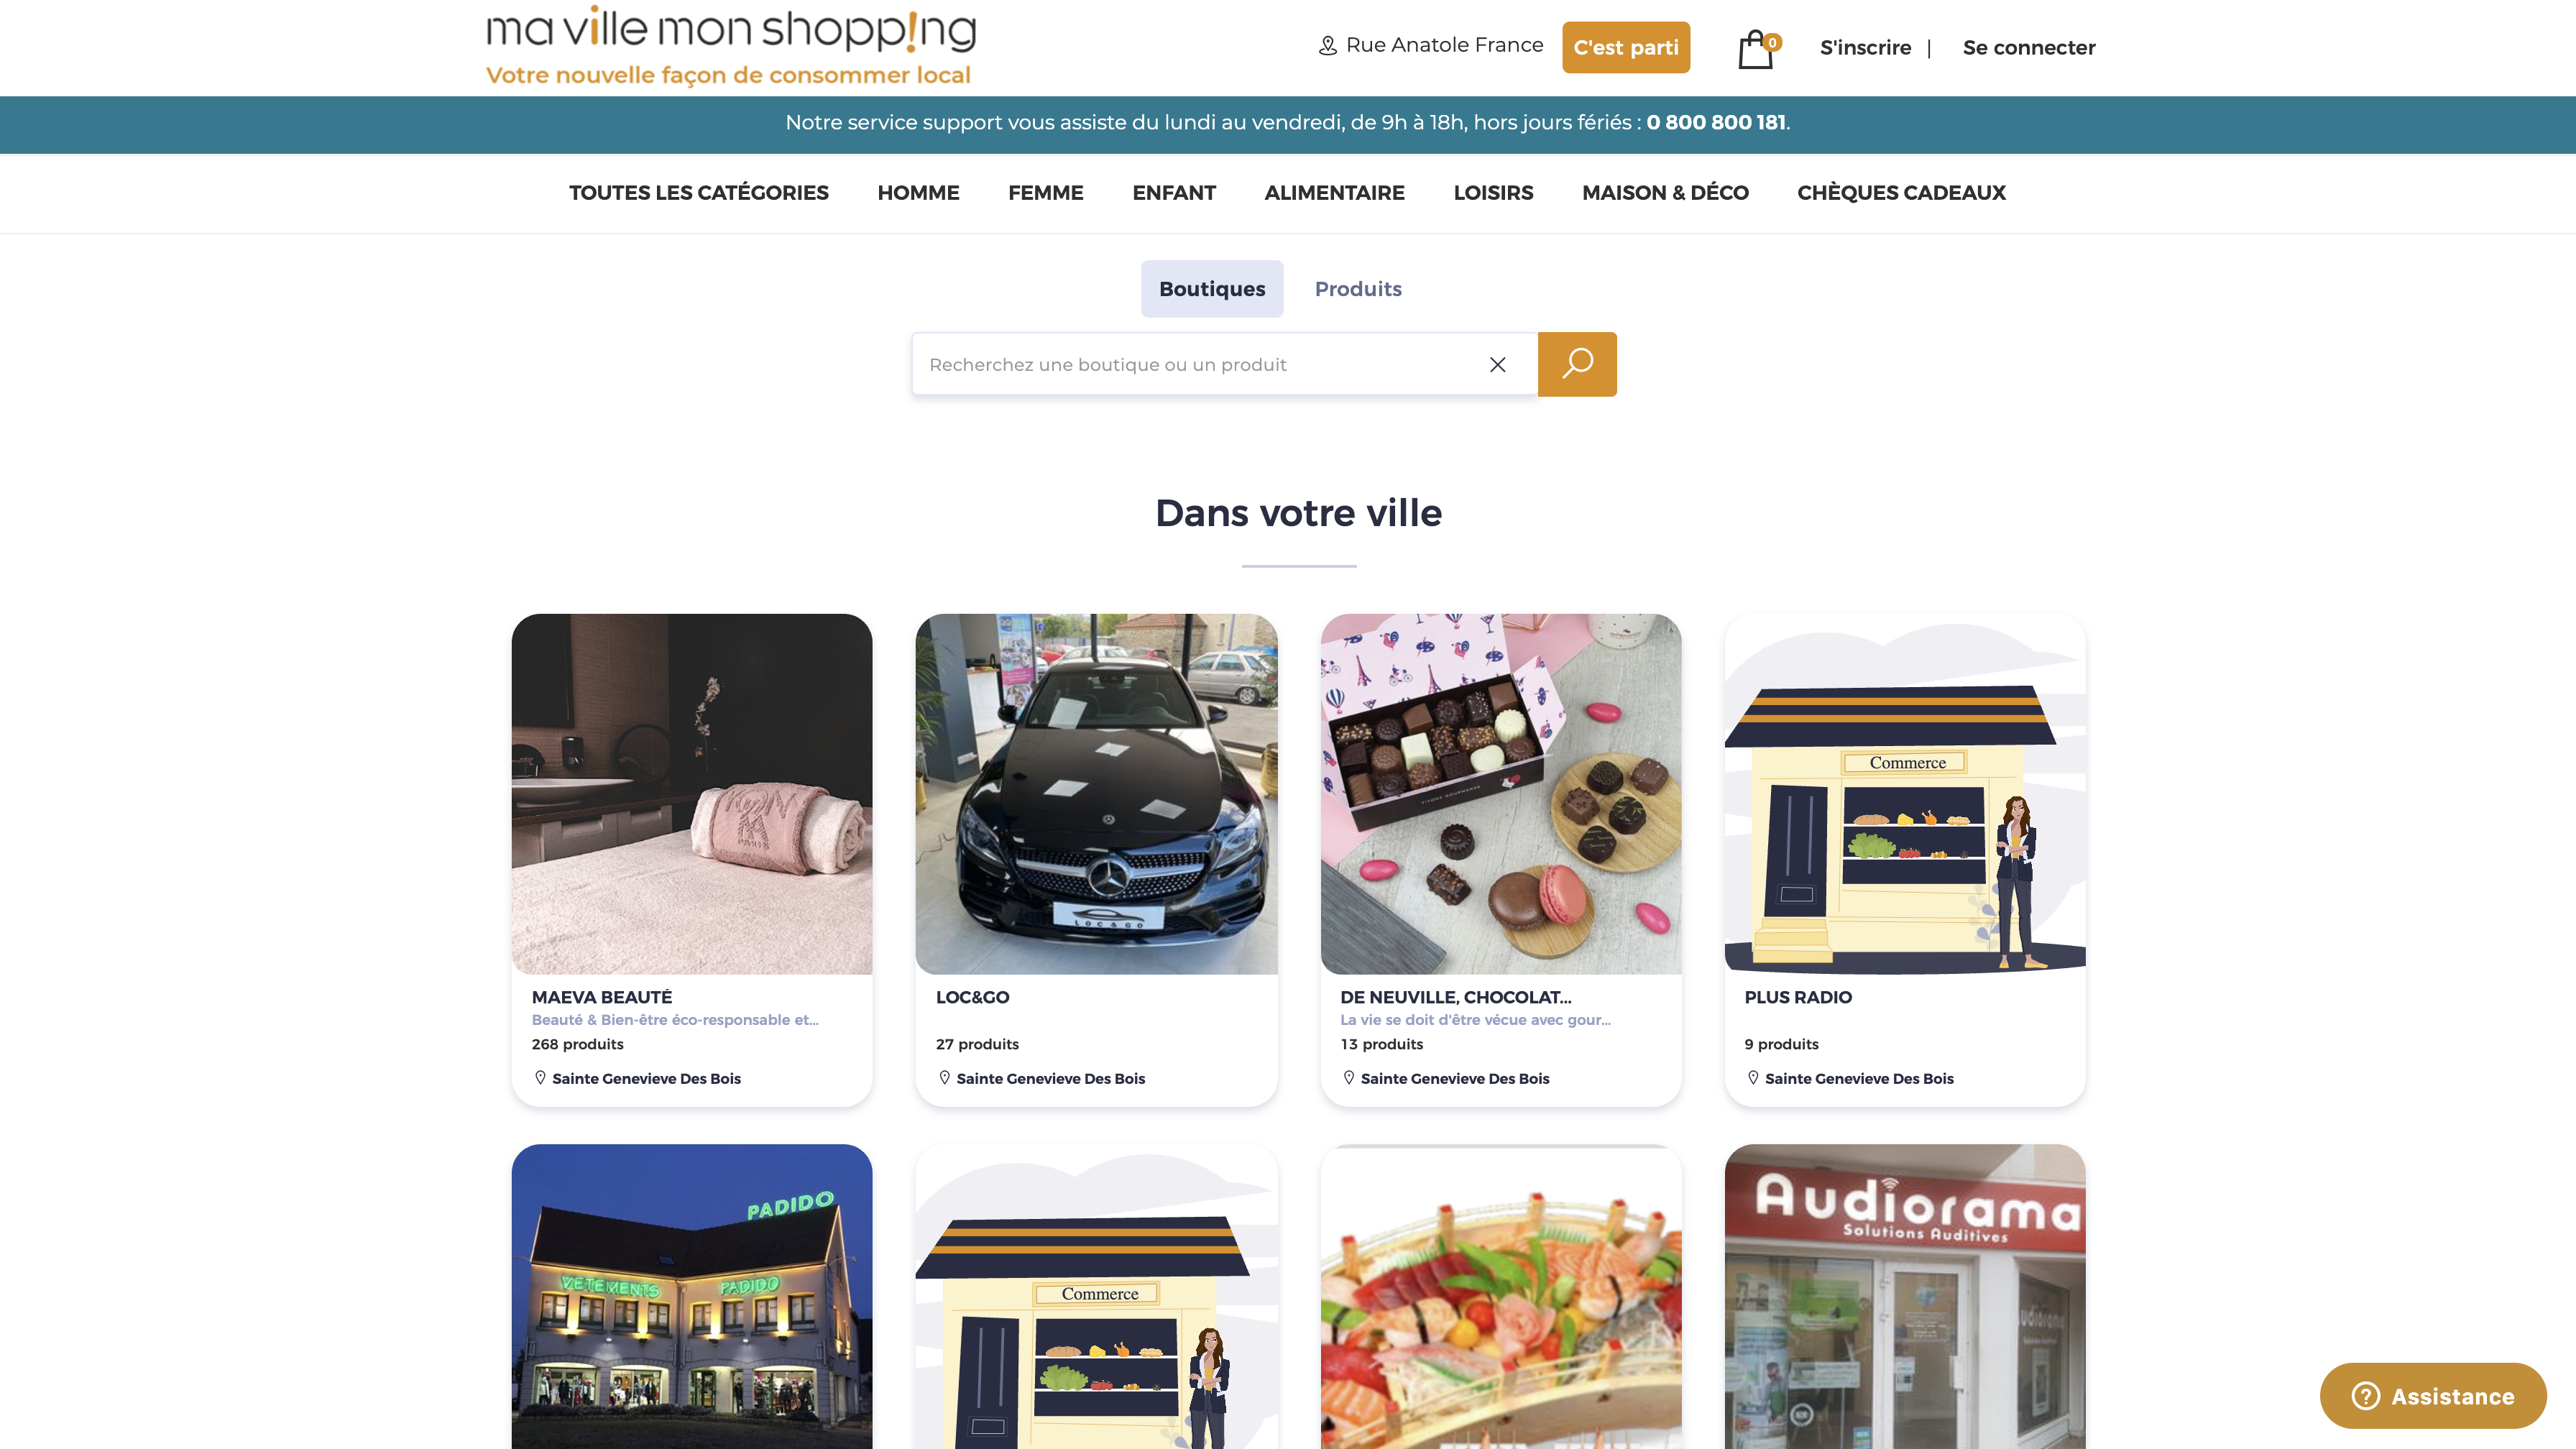Click the map pin under Maeva Beauté
The width and height of the screenshot is (2576, 1449).
click(540, 1078)
